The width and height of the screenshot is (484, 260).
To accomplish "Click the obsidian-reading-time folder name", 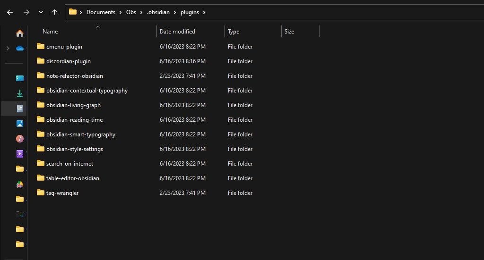I will click(74, 120).
